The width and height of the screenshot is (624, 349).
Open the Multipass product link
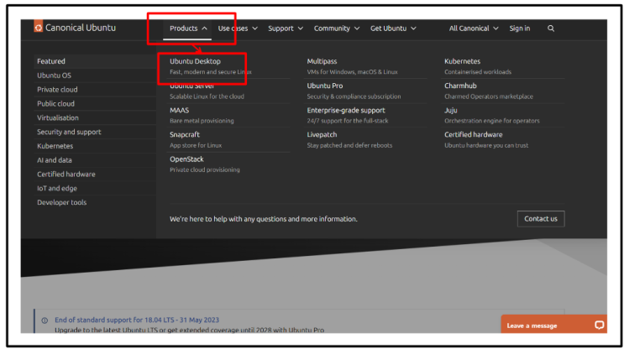pos(322,61)
